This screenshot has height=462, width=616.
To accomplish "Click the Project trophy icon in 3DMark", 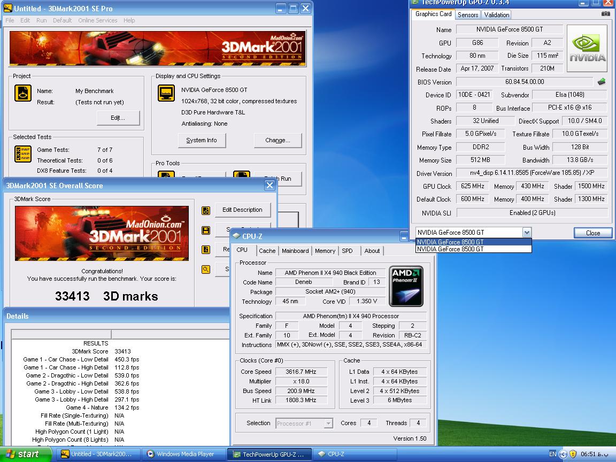I will [23, 94].
